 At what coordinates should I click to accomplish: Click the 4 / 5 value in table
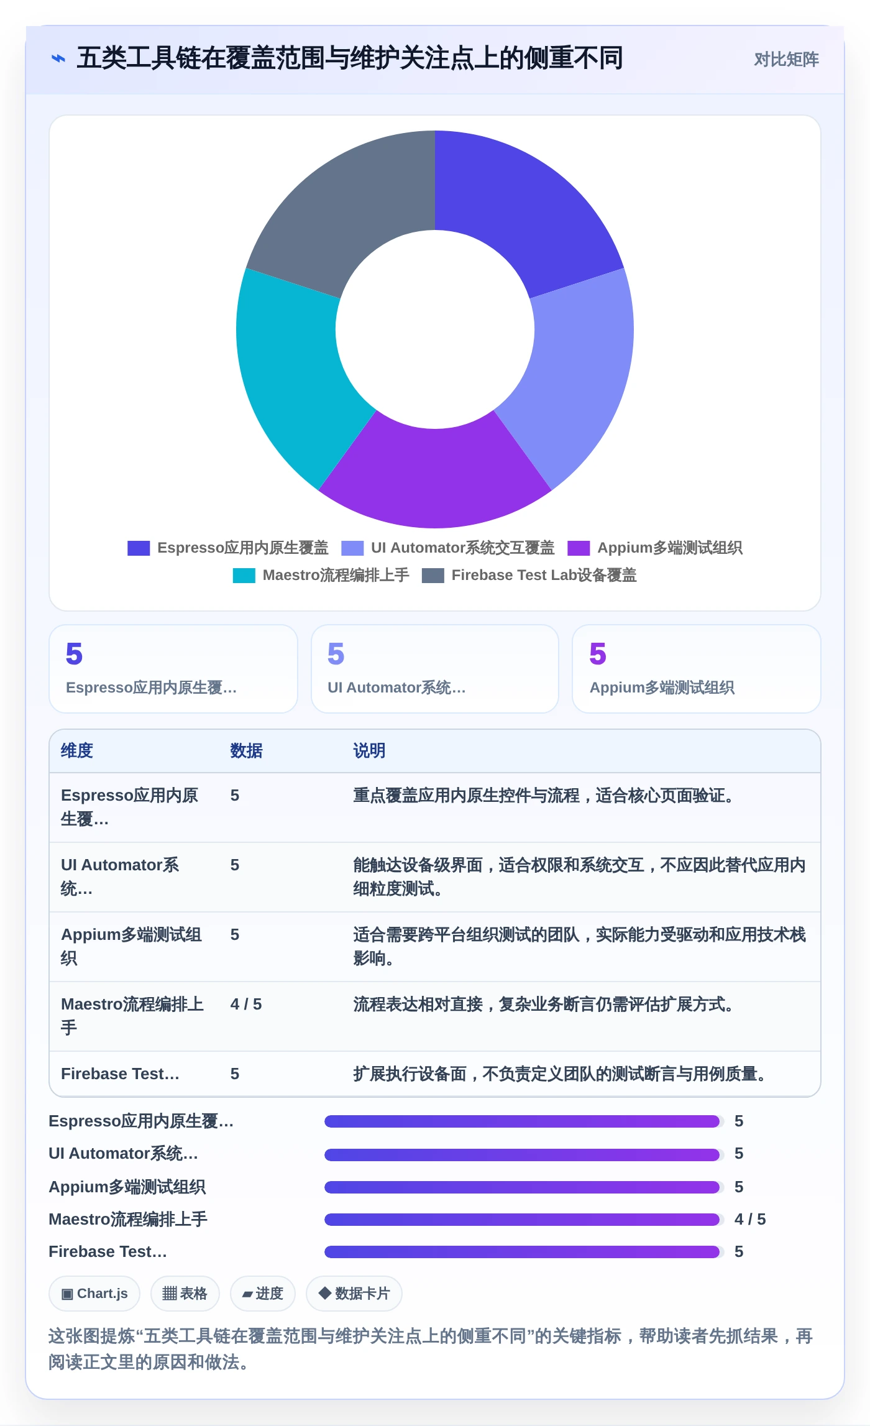[246, 1004]
